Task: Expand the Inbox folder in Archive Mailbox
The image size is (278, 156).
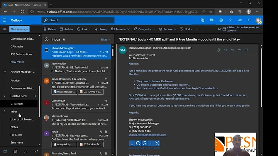Action: [x=5, y=111]
